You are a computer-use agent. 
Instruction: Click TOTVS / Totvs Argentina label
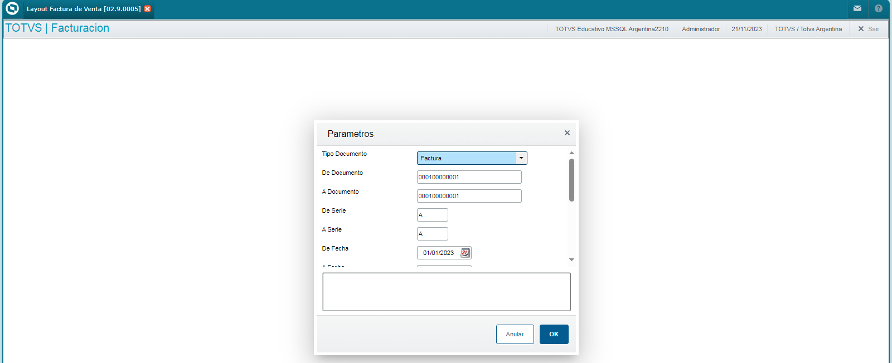click(x=808, y=29)
